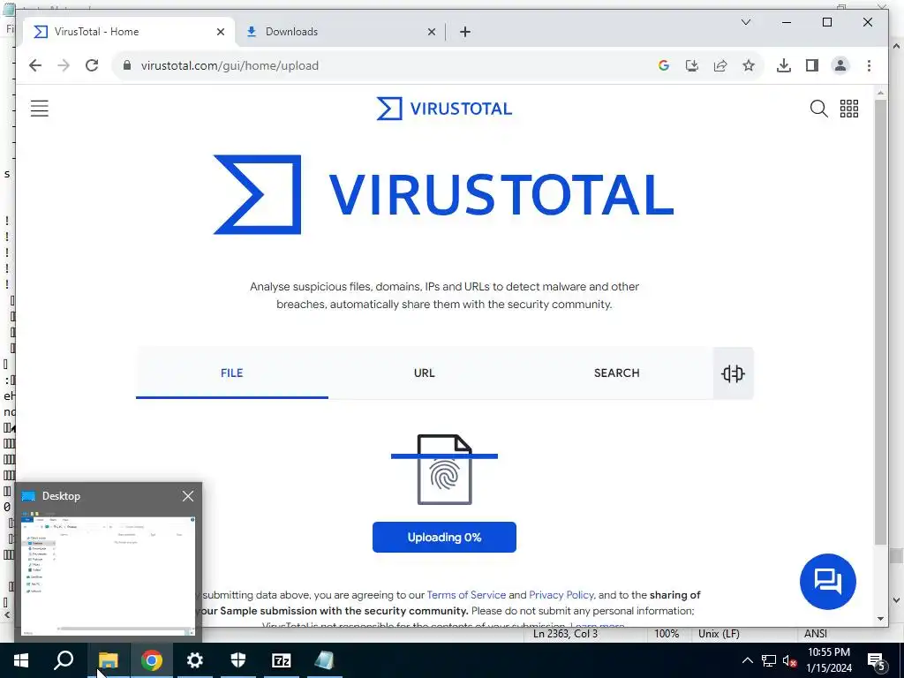Click the 100% zoom status entry
This screenshot has width=904, height=678.
tap(667, 634)
